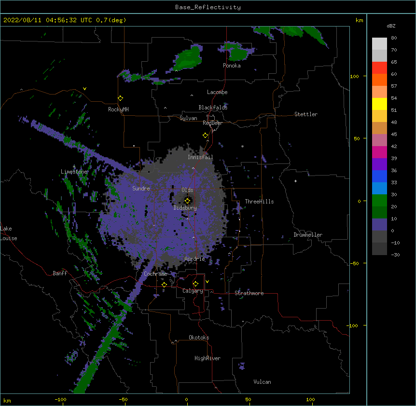Click the Banff label

(x=60, y=273)
